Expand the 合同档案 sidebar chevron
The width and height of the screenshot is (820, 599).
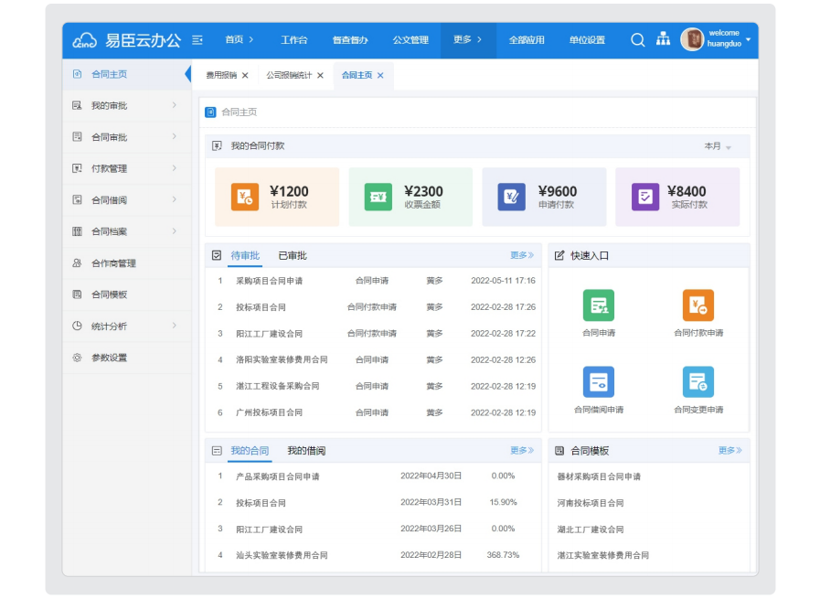[174, 231]
